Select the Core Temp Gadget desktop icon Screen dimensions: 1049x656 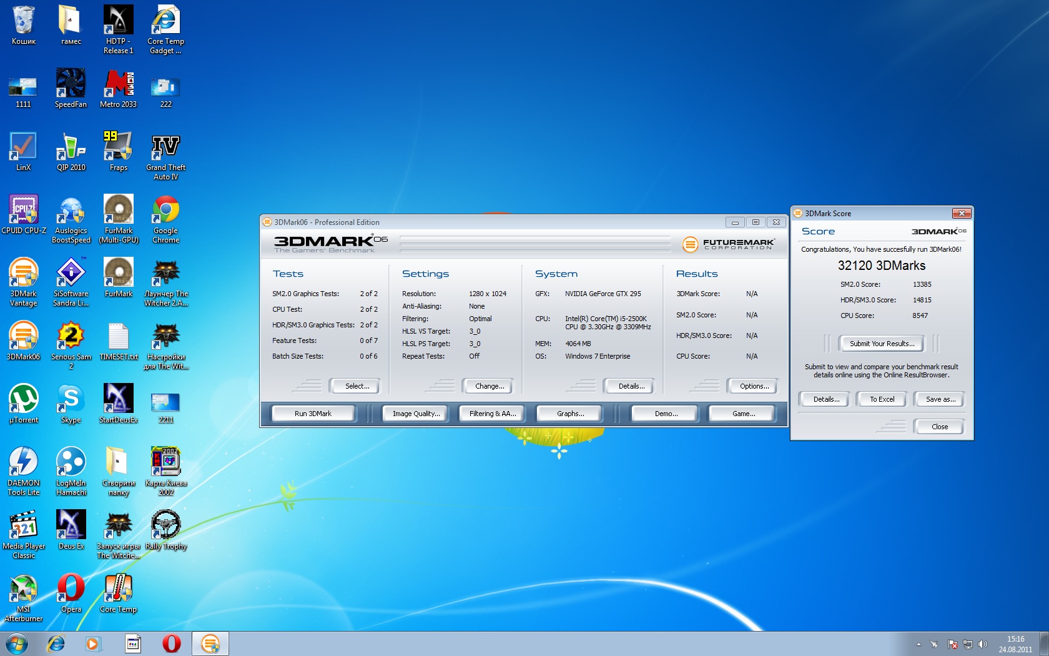(x=165, y=29)
